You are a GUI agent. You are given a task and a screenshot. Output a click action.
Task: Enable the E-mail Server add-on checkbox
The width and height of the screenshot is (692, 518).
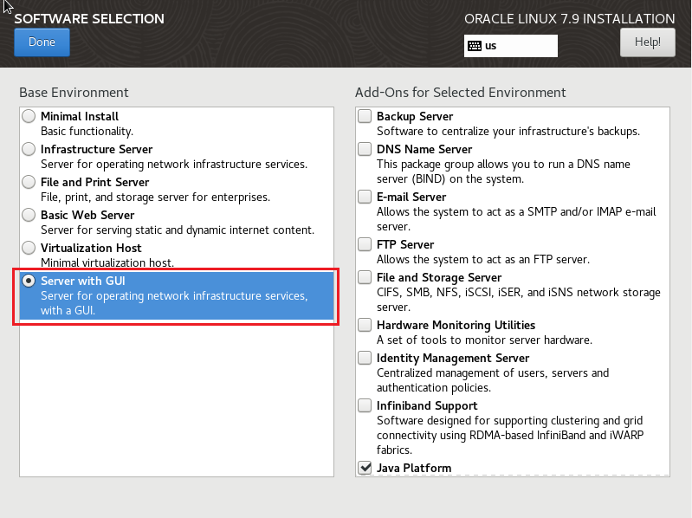click(365, 197)
